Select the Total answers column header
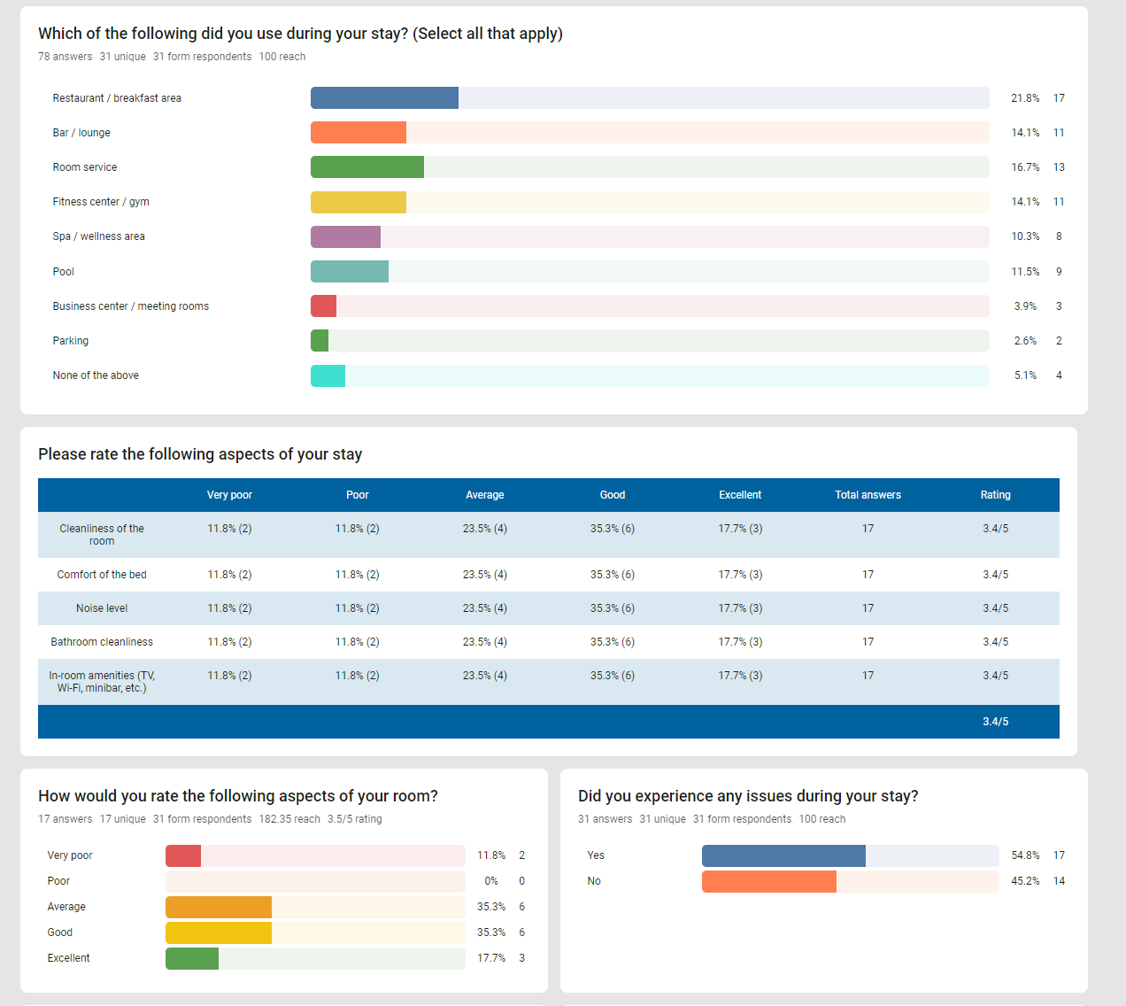This screenshot has height=1006, width=1126. (868, 495)
